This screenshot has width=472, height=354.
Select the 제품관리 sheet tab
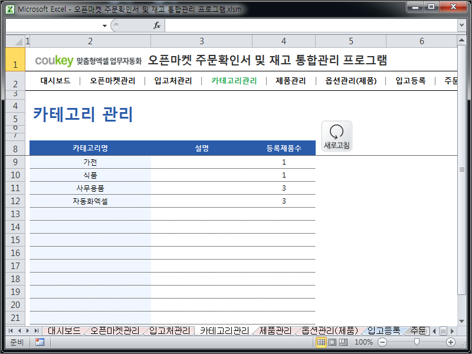click(x=275, y=330)
